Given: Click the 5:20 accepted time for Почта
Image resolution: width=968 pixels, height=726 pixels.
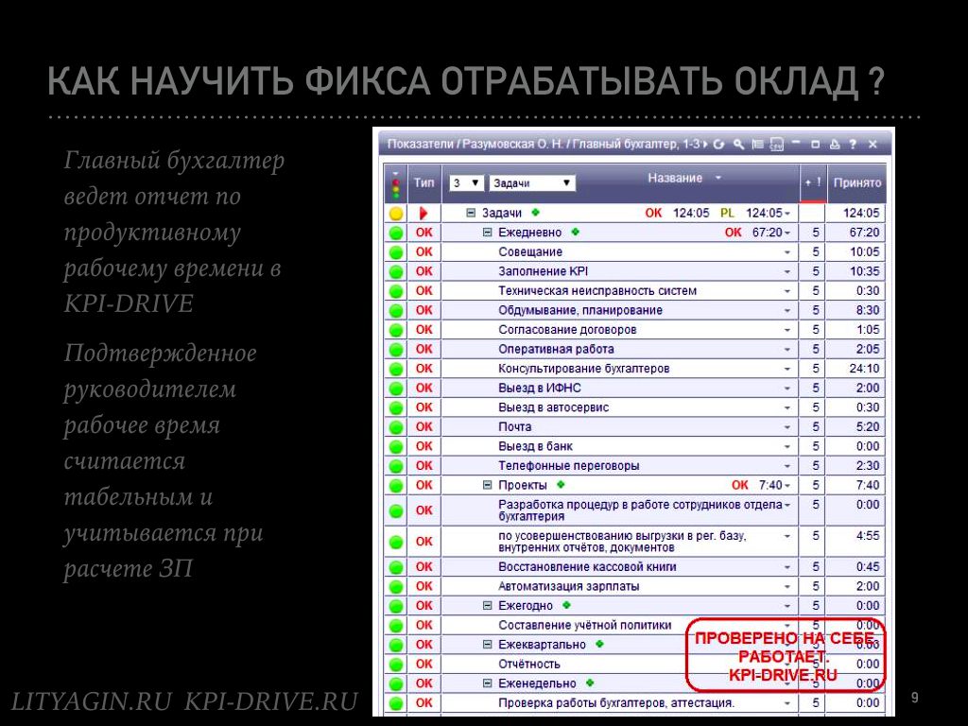Looking at the screenshot, I should 868,427.
